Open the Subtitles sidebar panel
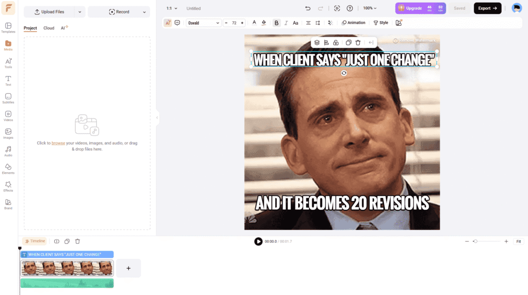528x295 pixels. coord(8,99)
